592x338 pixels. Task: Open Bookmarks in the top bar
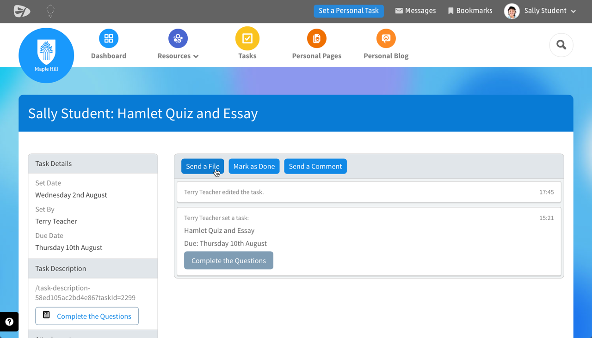pos(470,11)
